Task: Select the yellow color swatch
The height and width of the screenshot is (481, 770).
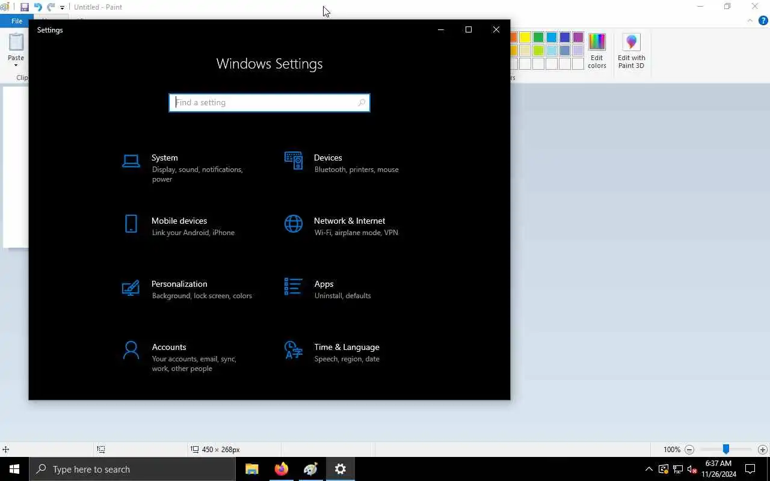Action: (525, 37)
